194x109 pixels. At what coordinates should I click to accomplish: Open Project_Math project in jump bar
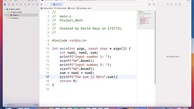click(x=46, y=8)
